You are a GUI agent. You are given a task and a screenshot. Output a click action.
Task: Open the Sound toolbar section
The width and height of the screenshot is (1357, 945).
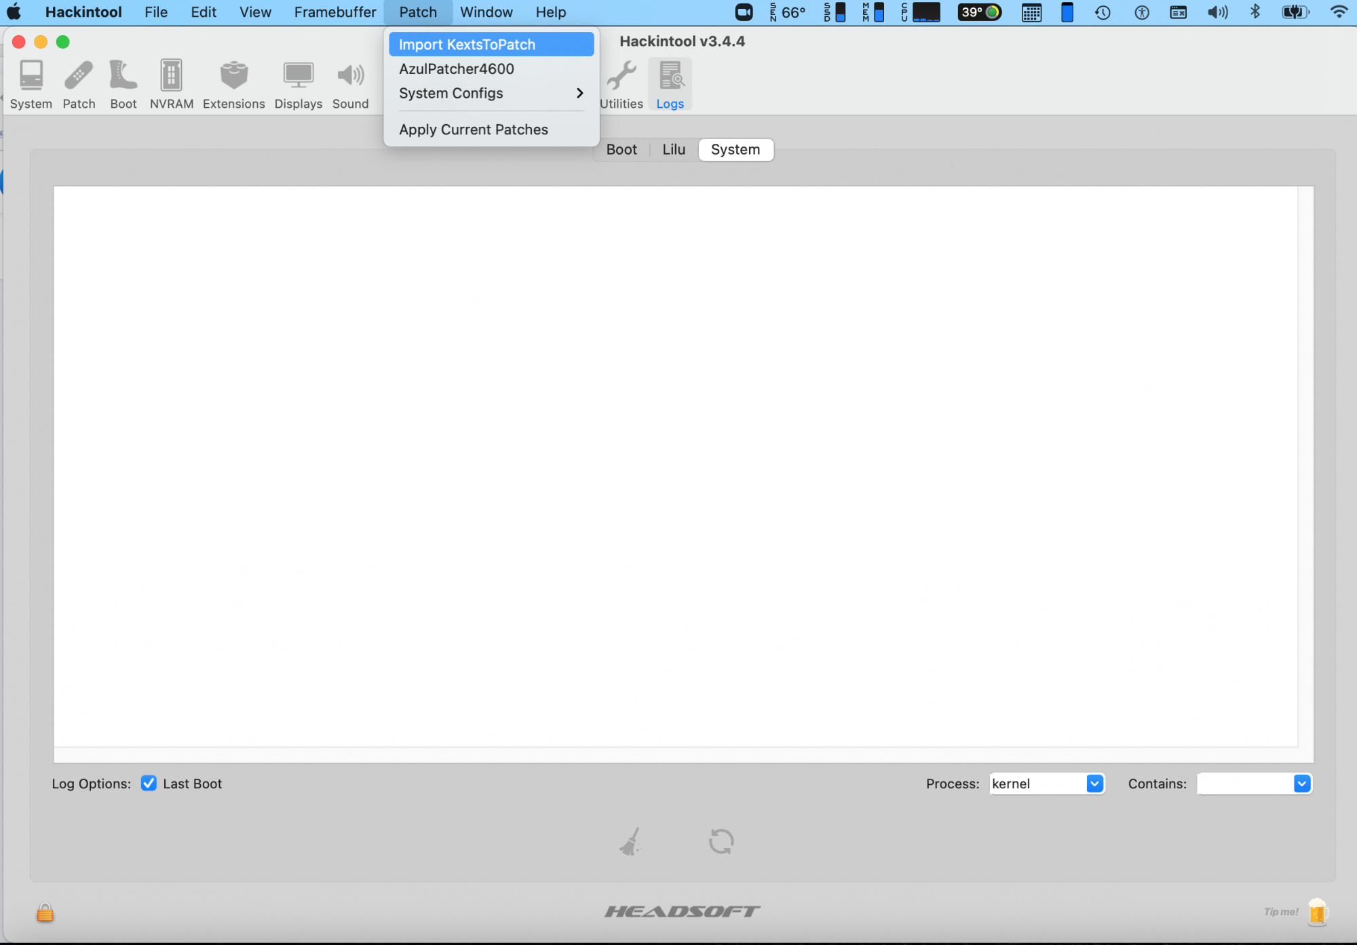pyautogui.click(x=350, y=85)
